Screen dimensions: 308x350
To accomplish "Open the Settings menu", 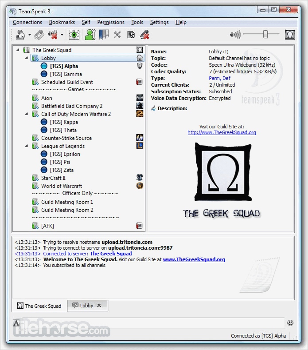I will click(159, 22).
